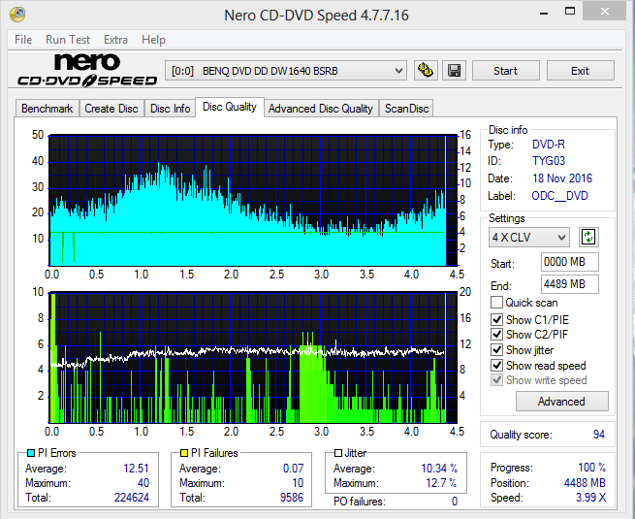
Task: Click PI Failures total 9586
Action: tap(292, 498)
